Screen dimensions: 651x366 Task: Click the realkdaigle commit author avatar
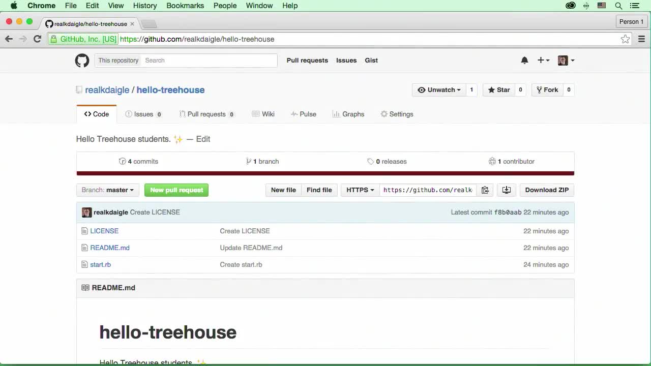pyautogui.click(x=86, y=212)
